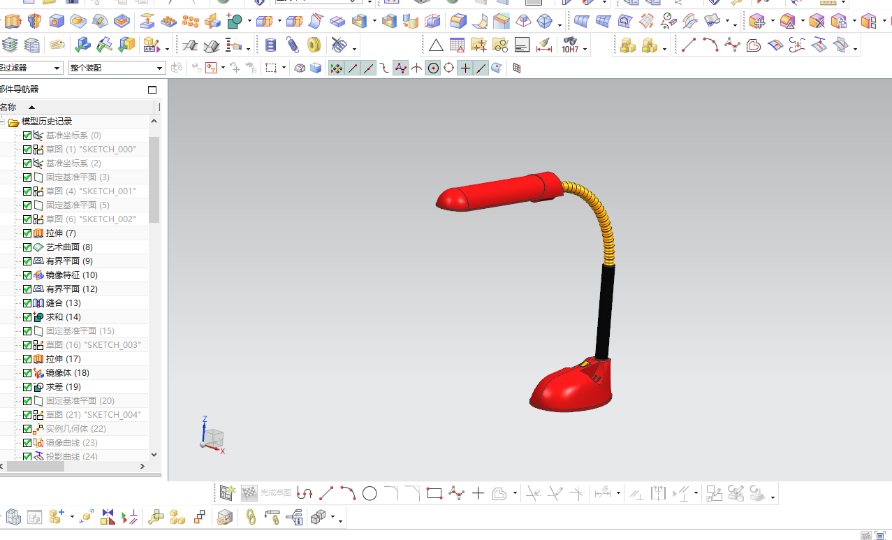Select 草图 (1) "SKETCH_000" tree row
This screenshot has width=892, height=540.
(x=91, y=149)
